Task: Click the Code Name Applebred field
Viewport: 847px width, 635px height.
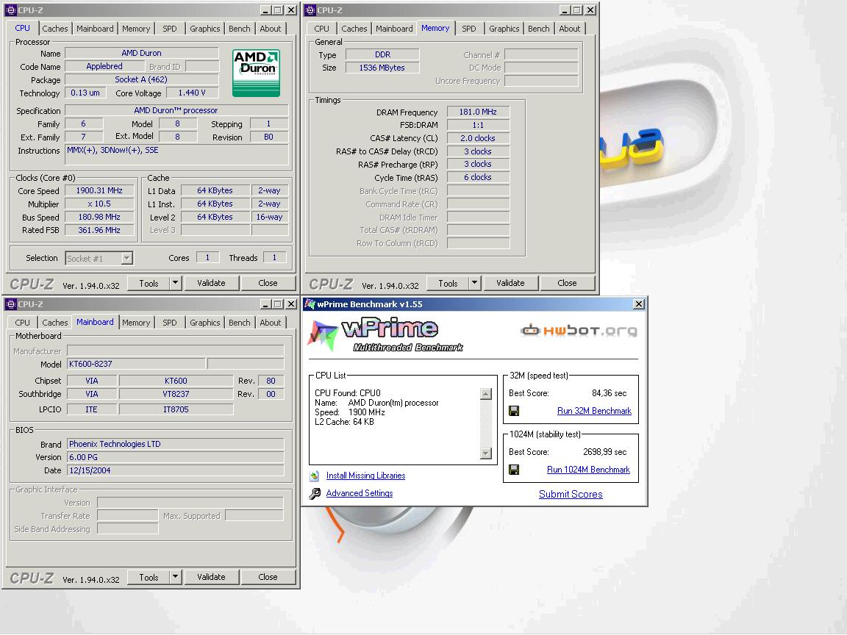Action: tap(104, 66)
